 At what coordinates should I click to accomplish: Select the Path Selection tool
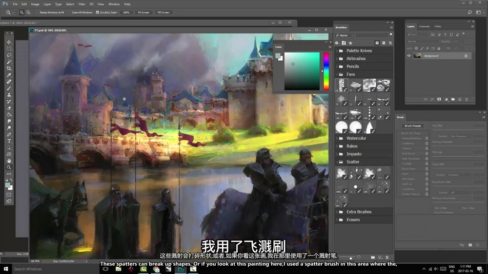coord(9,147)
